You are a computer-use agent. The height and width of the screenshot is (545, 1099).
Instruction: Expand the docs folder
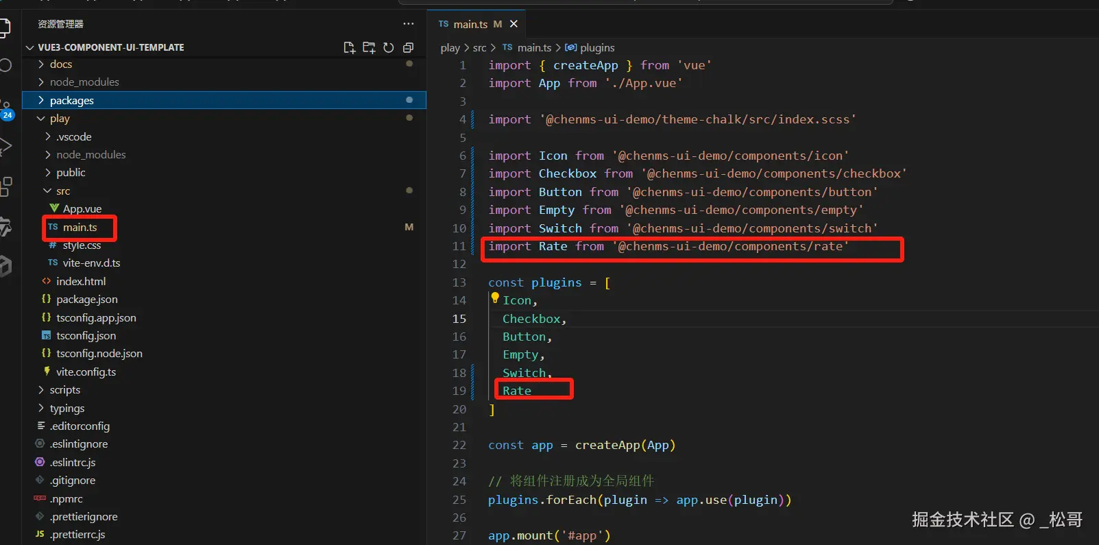pyautogui.click(x=60, y=64)
